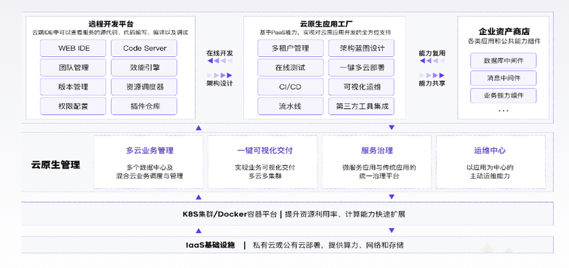
Task: Open the 运维中心 card
Action: point(491,162)
